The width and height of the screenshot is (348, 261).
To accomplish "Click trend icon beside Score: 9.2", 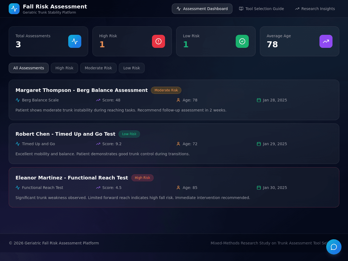I will 98,144.
